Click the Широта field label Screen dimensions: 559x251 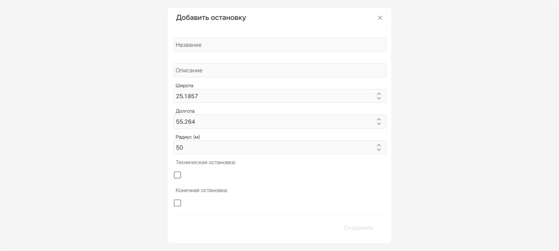pos(184,86)
